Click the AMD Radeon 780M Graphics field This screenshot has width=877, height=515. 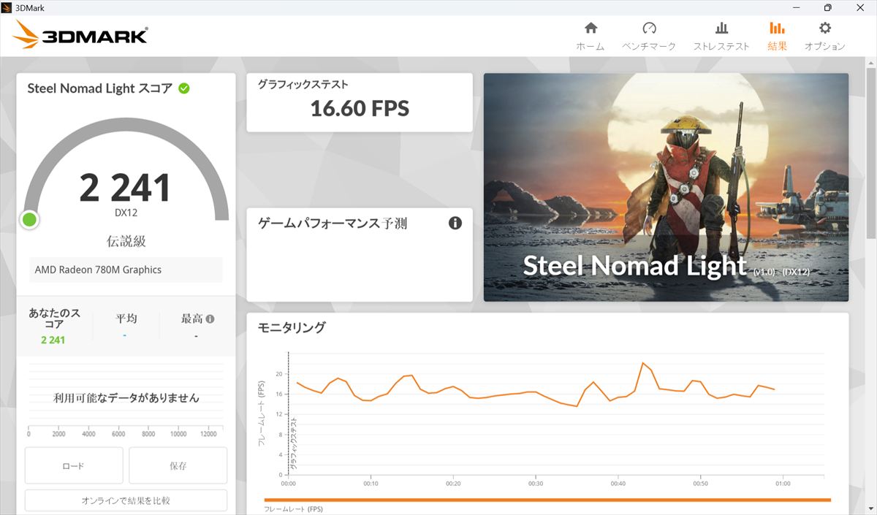click(x=126, y=270)
